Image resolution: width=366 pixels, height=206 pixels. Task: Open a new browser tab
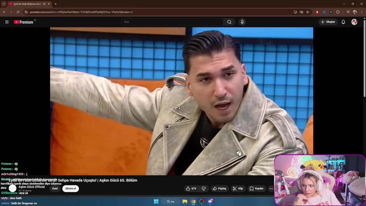(55, 4)
